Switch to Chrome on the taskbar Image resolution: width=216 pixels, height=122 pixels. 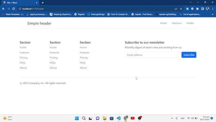pos(126,118)
